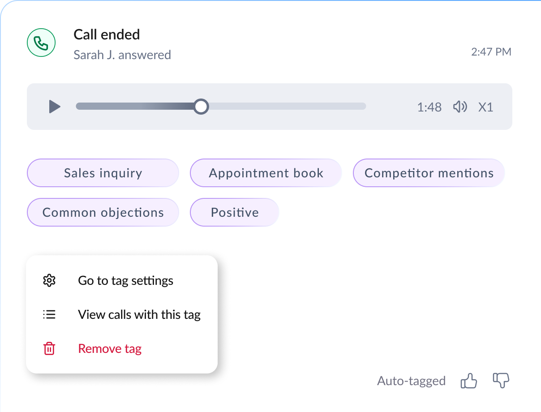
Task: Give thumbs down to auto-tagging
Action: (x=501, y=381)
